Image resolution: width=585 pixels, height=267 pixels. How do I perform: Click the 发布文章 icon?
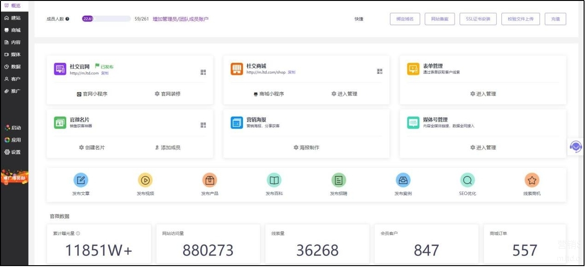pos(81,180)
